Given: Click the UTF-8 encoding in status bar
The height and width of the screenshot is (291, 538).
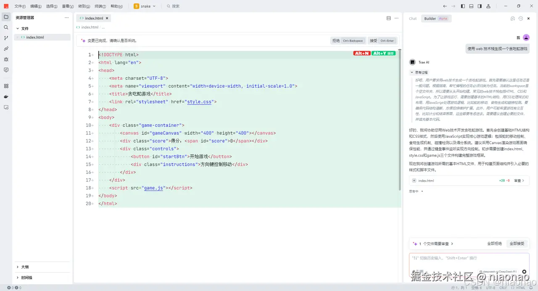Looking at the screenshot, I should 491,288.
